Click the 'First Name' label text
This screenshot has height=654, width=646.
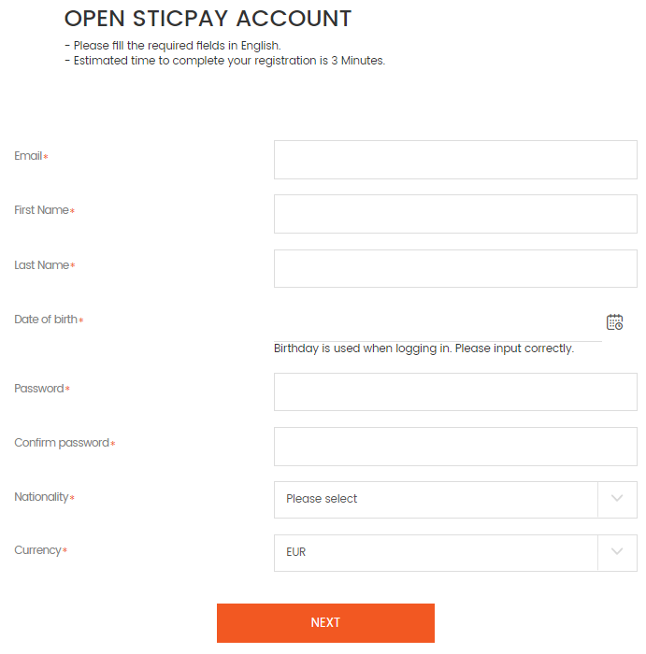(x=41, y=210)
